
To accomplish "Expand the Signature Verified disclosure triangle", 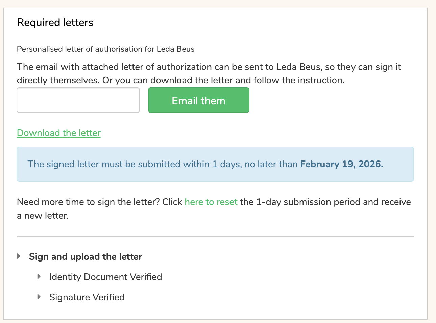I will pos(39,297).
